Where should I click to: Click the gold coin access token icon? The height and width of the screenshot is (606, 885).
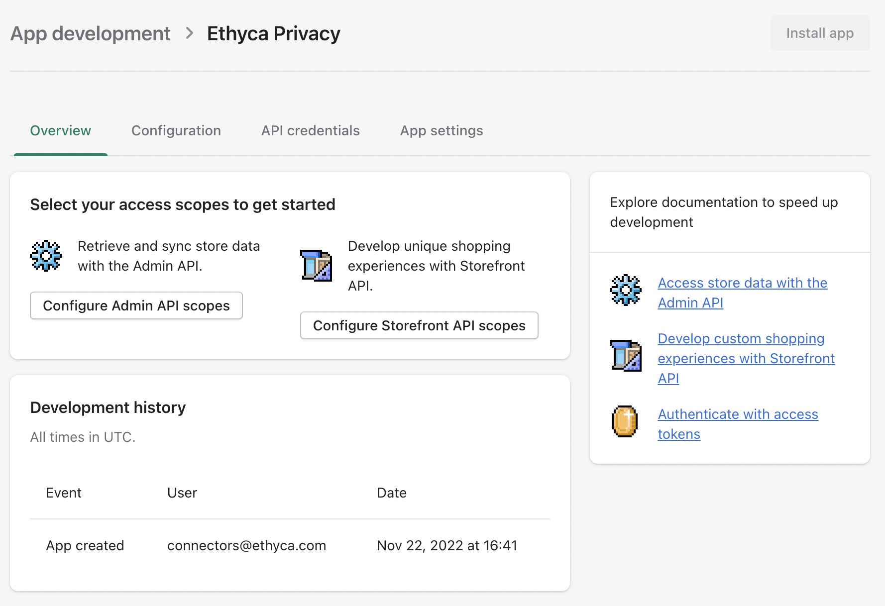[625, 421]
